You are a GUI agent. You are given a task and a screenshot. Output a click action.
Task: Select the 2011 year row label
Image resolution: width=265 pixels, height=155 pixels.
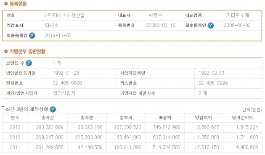[15, 147]
